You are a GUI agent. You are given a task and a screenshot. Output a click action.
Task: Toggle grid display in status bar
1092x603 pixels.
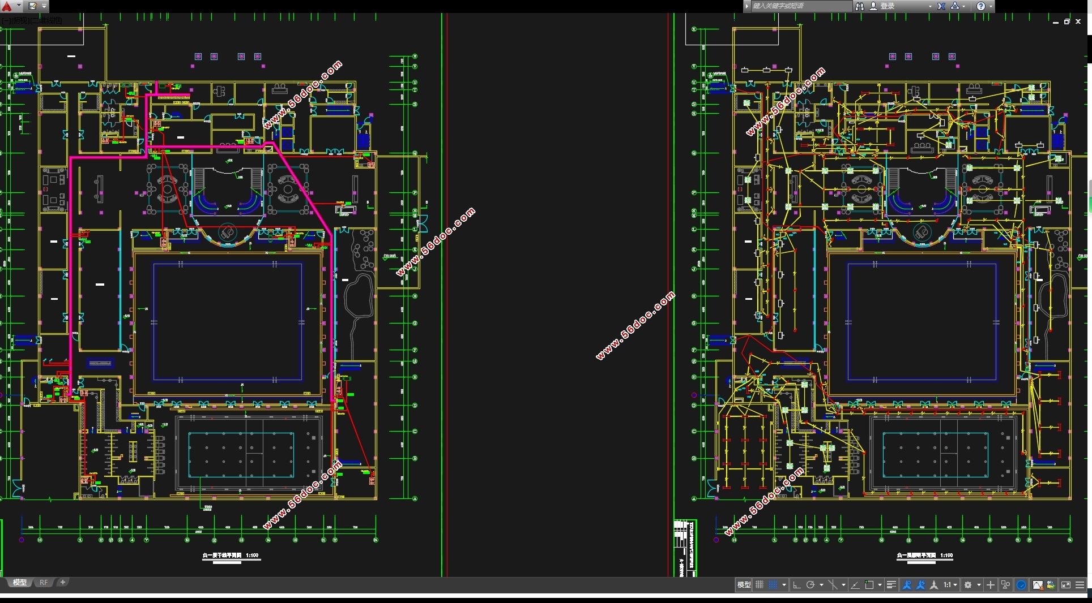click(760, 585)
